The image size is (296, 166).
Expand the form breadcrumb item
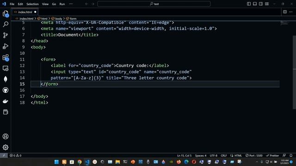(73, 18)
